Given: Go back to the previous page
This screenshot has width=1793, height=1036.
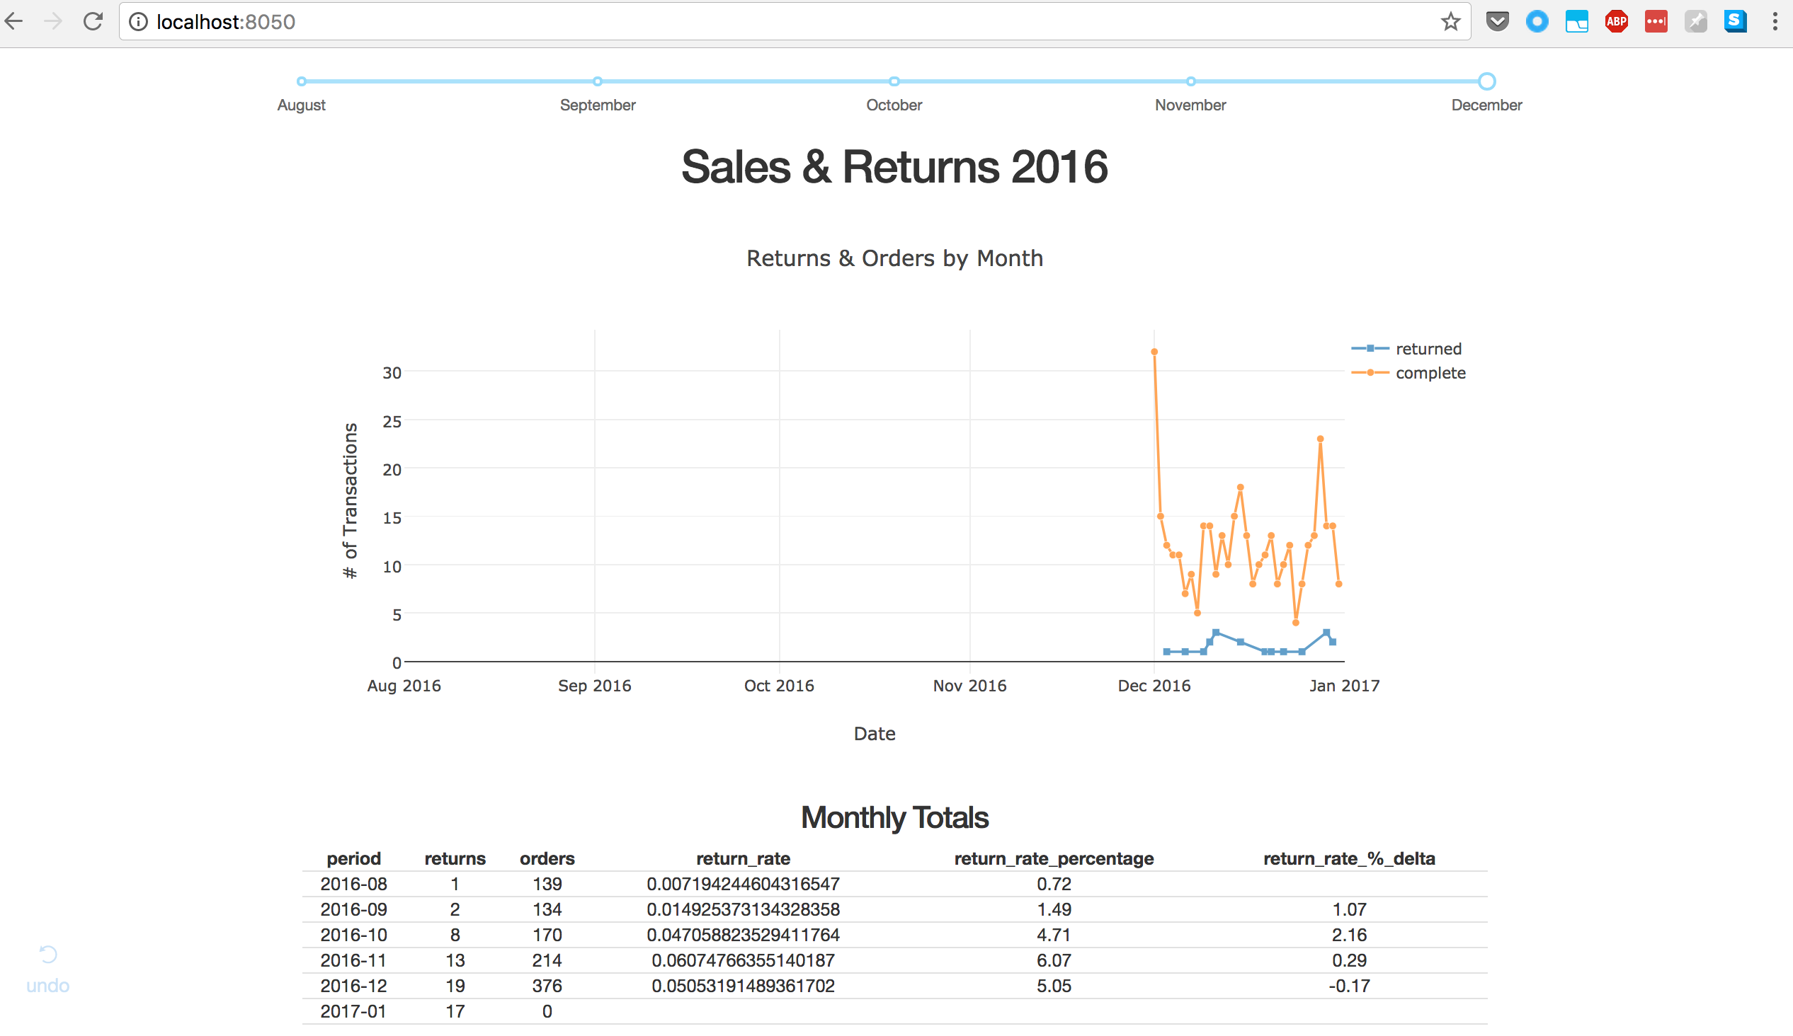Looking at the screenshot, I should 14,21.
